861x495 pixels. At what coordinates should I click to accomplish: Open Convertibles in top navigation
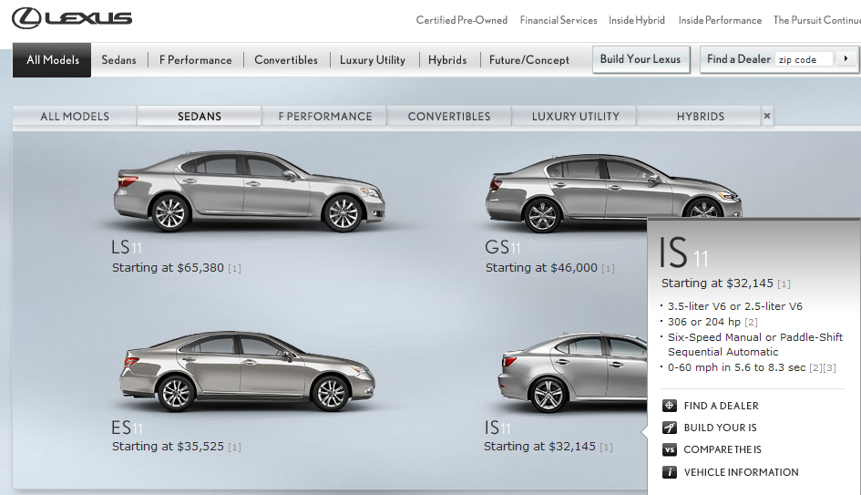[286, 60]
